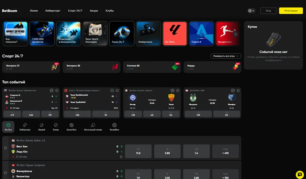Open the Акции menu

(x=94, y=11)
